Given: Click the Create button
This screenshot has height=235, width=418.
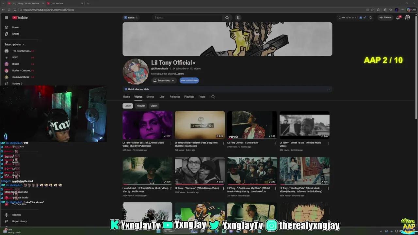Looking at the screenshot, I should [x=385, y=18].
